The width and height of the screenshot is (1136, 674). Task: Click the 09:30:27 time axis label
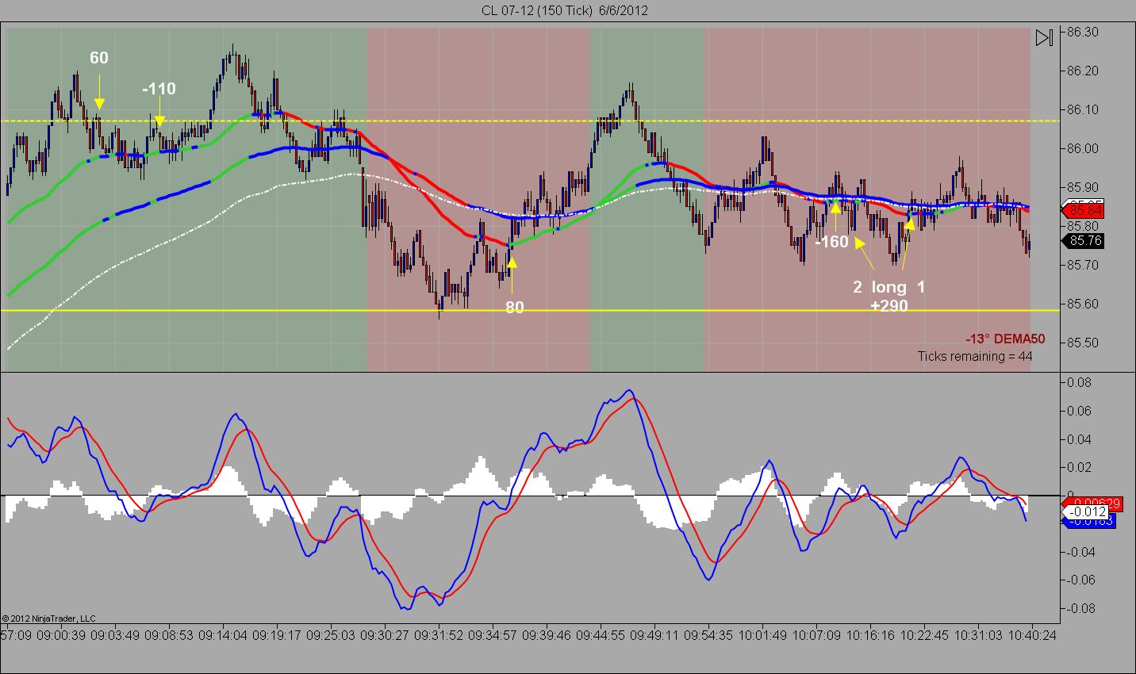[386, 635]
